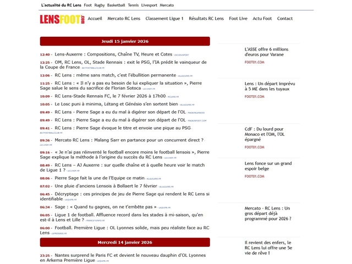
Task: Go to Accueil page
Action: point(95,19)
